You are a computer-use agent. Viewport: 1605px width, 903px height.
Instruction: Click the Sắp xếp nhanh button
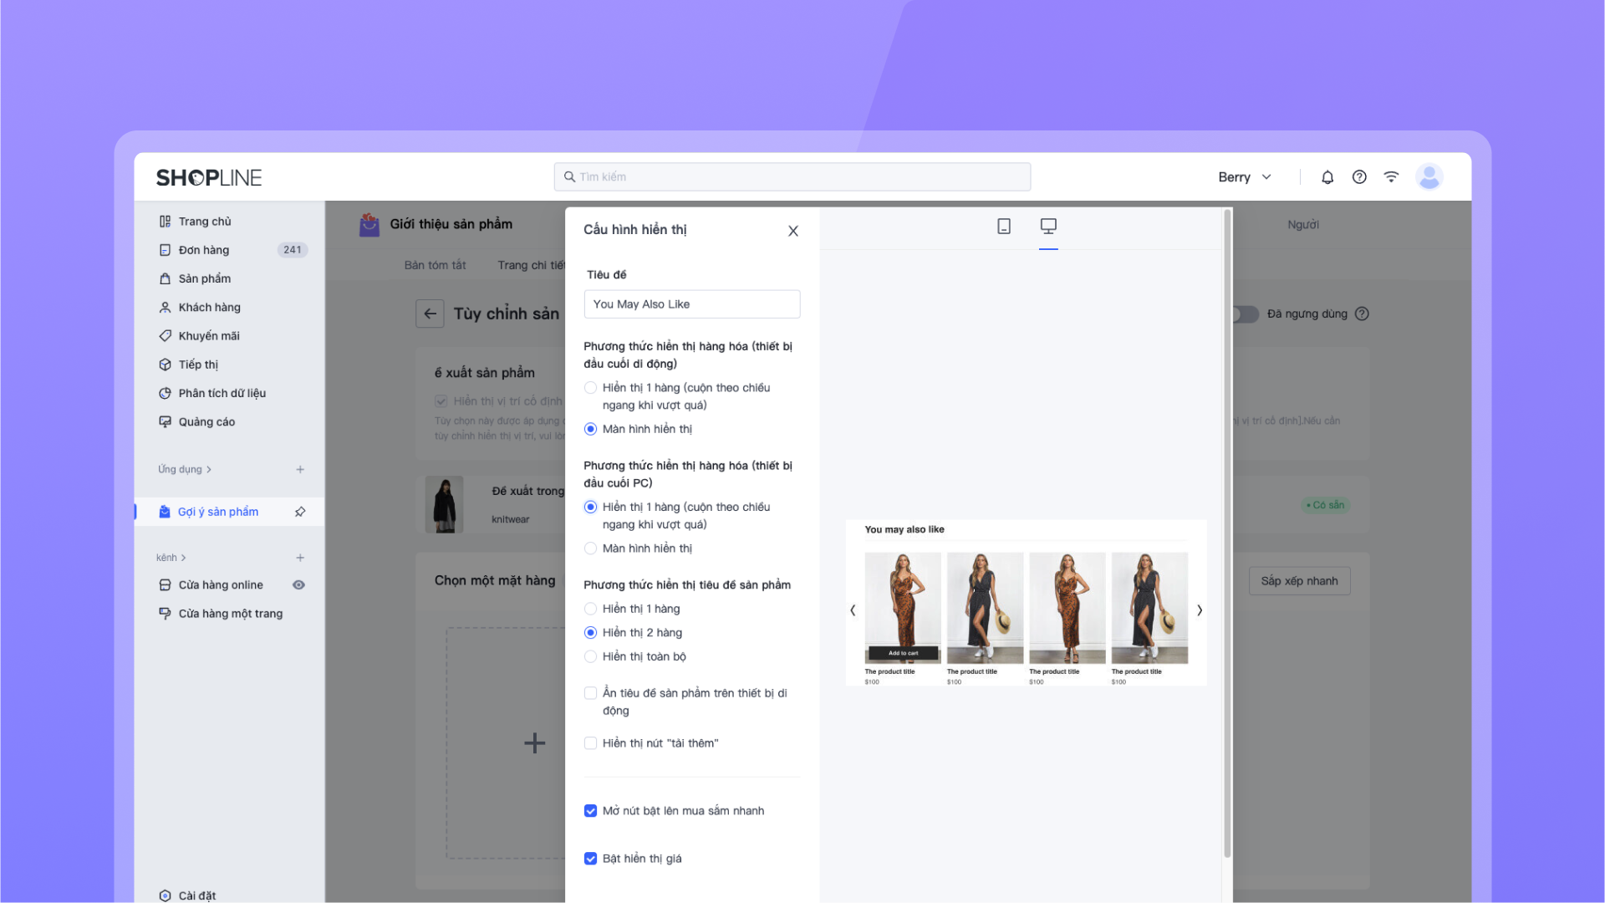click(1299, 581)
